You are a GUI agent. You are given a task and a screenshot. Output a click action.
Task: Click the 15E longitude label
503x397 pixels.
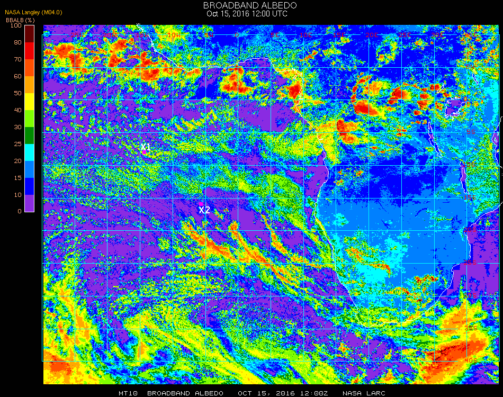pyautogui.click(x=339, y=35)
